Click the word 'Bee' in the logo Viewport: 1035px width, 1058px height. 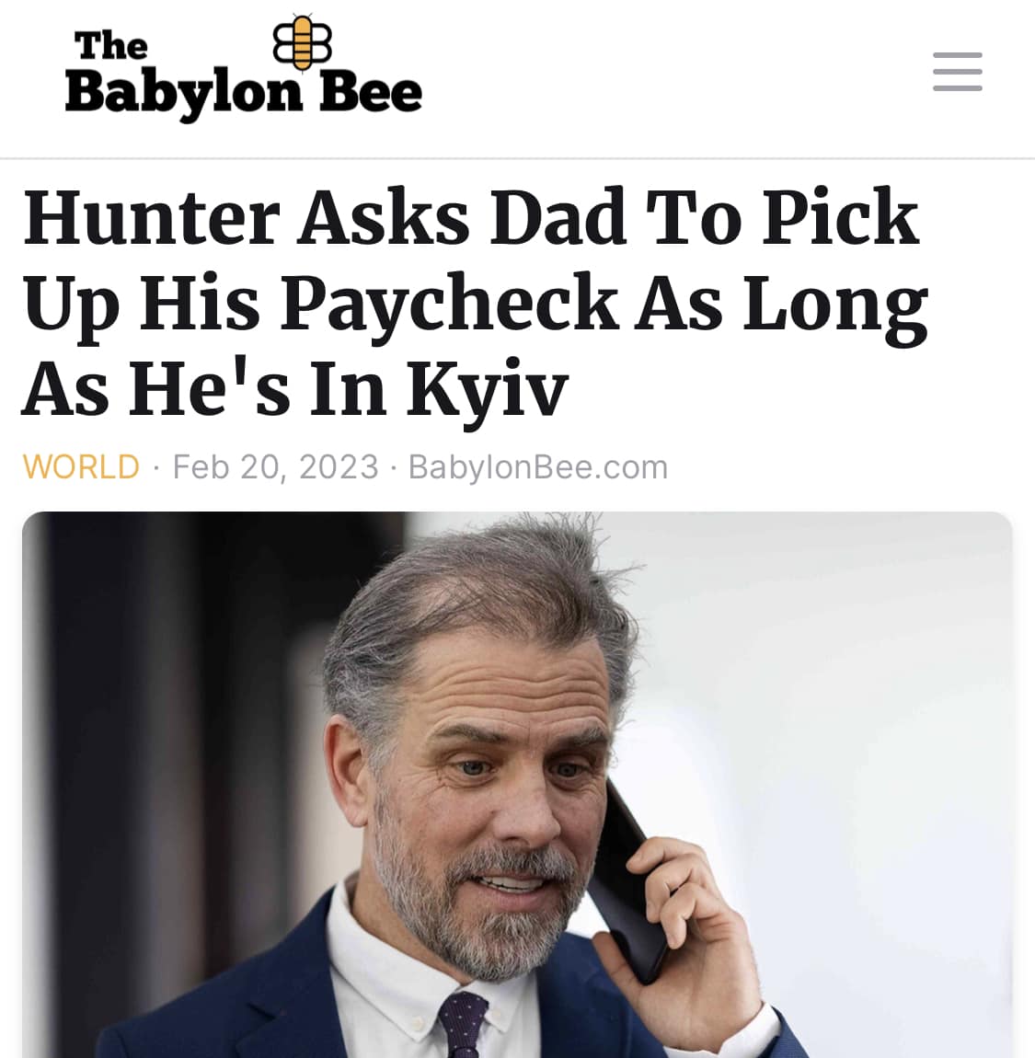(371, 91)
